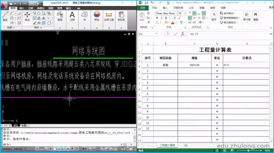Click the Zoom magnifier in AutoCAD status bar
274x153 pixels.
(106, 149)
